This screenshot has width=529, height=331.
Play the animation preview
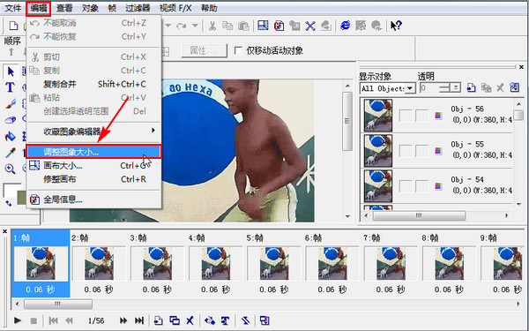pos(18,320)
